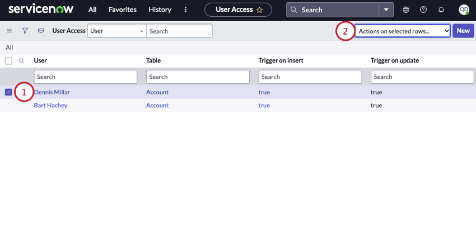The width and height of the screenshot is (476, 239).
Task: Open the History menu
Action: [x=160, y=9]
